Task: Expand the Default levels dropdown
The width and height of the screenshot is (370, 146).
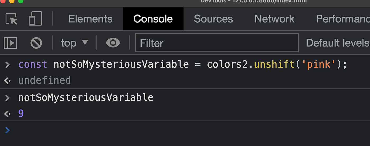Action: [337, 43]
